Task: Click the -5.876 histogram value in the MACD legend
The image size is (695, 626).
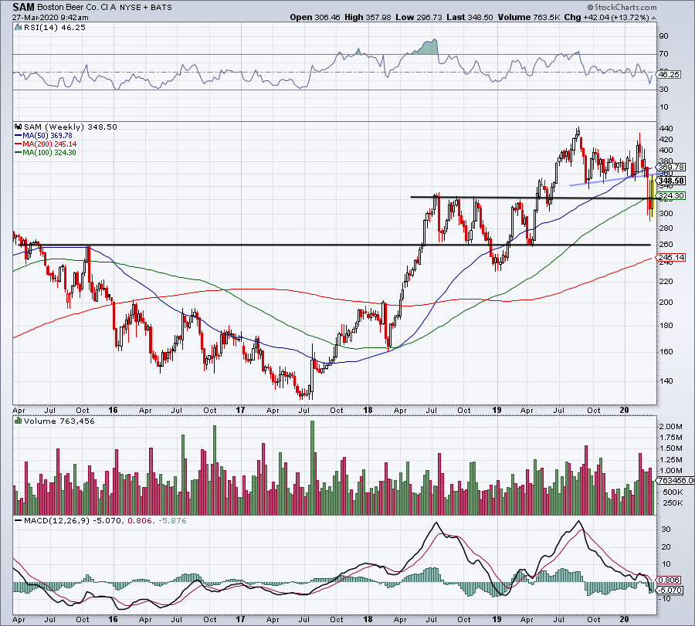Action: pyautogui.click(x=171, y=520)
